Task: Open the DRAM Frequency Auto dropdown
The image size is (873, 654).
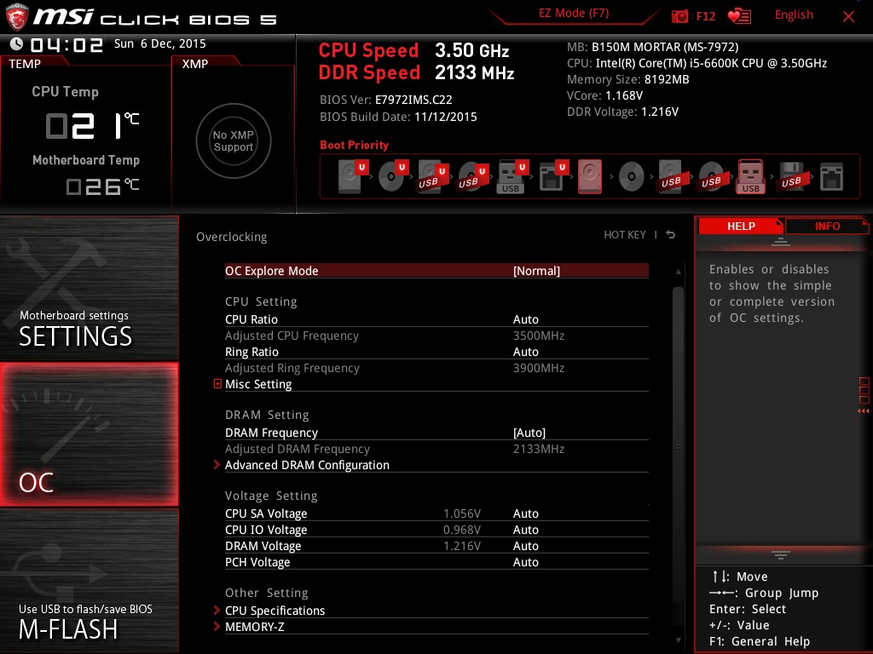Action: [529, 433]
